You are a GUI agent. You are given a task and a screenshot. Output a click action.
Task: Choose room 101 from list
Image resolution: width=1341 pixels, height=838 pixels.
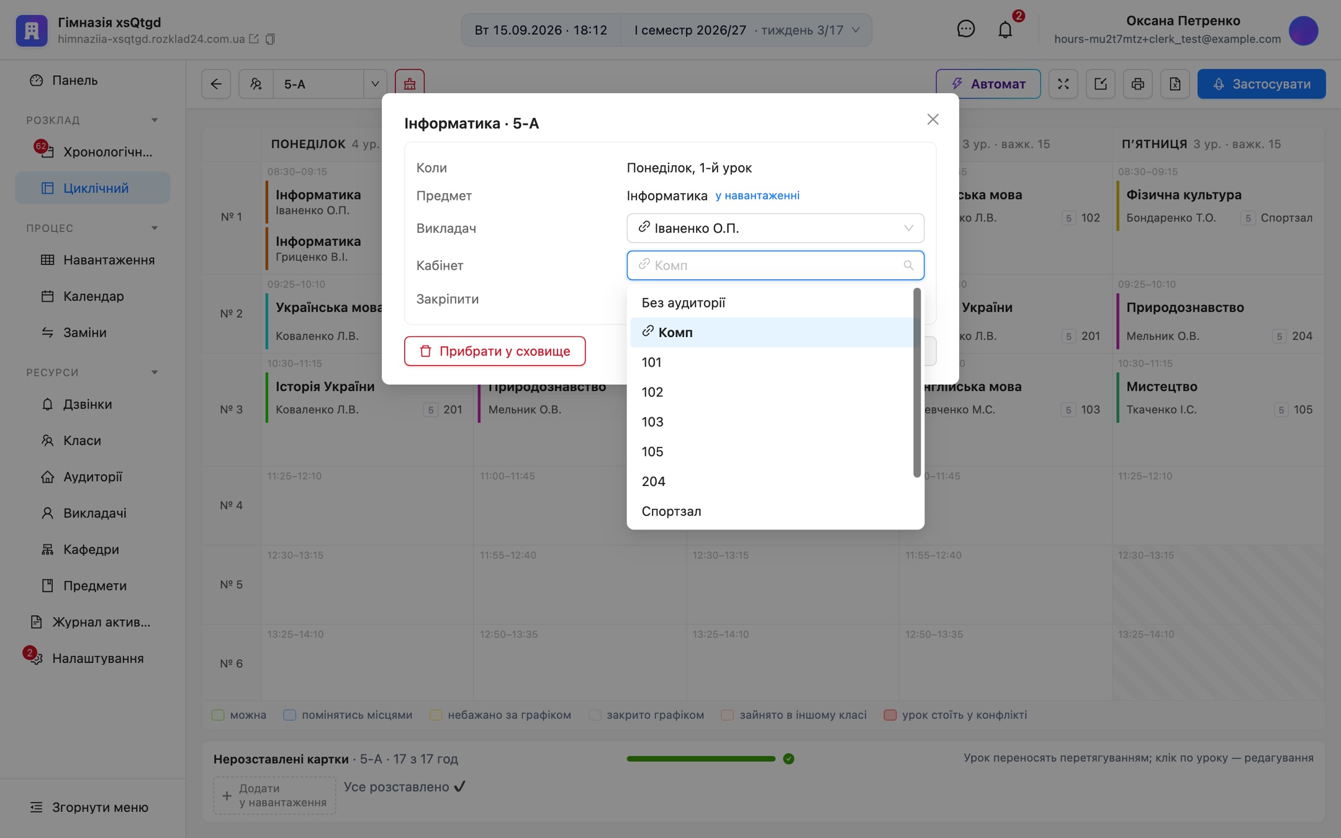pyautogui.click(x=771, y=363)
